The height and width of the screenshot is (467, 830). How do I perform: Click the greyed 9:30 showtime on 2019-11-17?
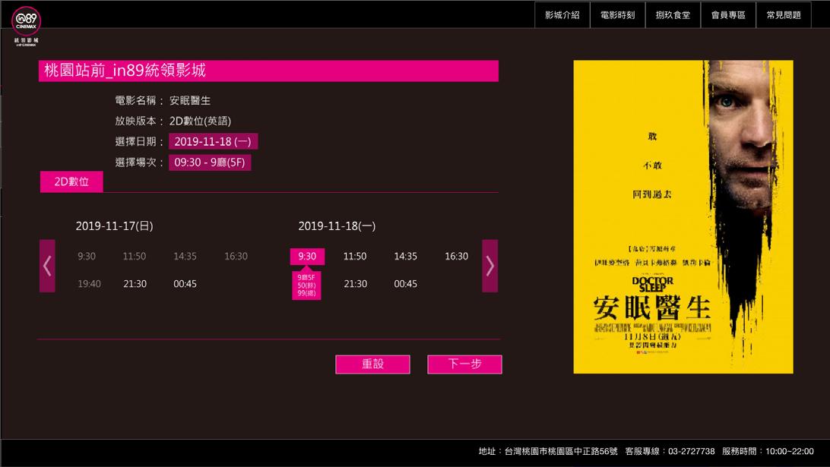(x=87, y=257)
